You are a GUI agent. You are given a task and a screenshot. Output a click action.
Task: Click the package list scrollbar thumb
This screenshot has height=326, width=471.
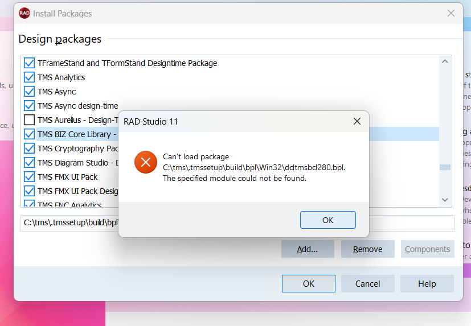(445, 167)
